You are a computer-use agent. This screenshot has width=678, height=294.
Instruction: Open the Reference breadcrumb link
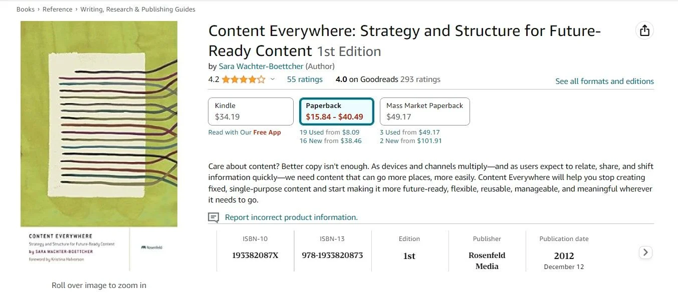tap(58, 9)
